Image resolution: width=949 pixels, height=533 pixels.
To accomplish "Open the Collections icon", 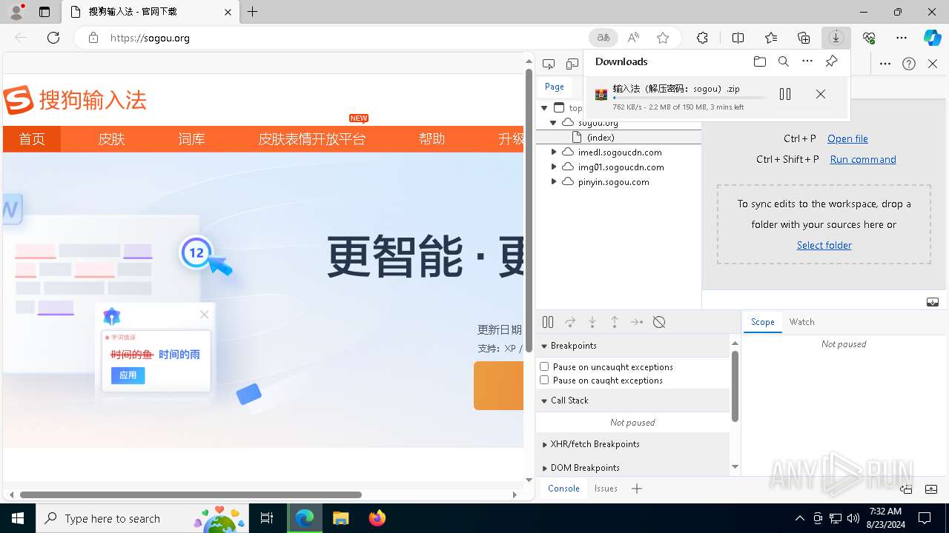I will (804, 38).
